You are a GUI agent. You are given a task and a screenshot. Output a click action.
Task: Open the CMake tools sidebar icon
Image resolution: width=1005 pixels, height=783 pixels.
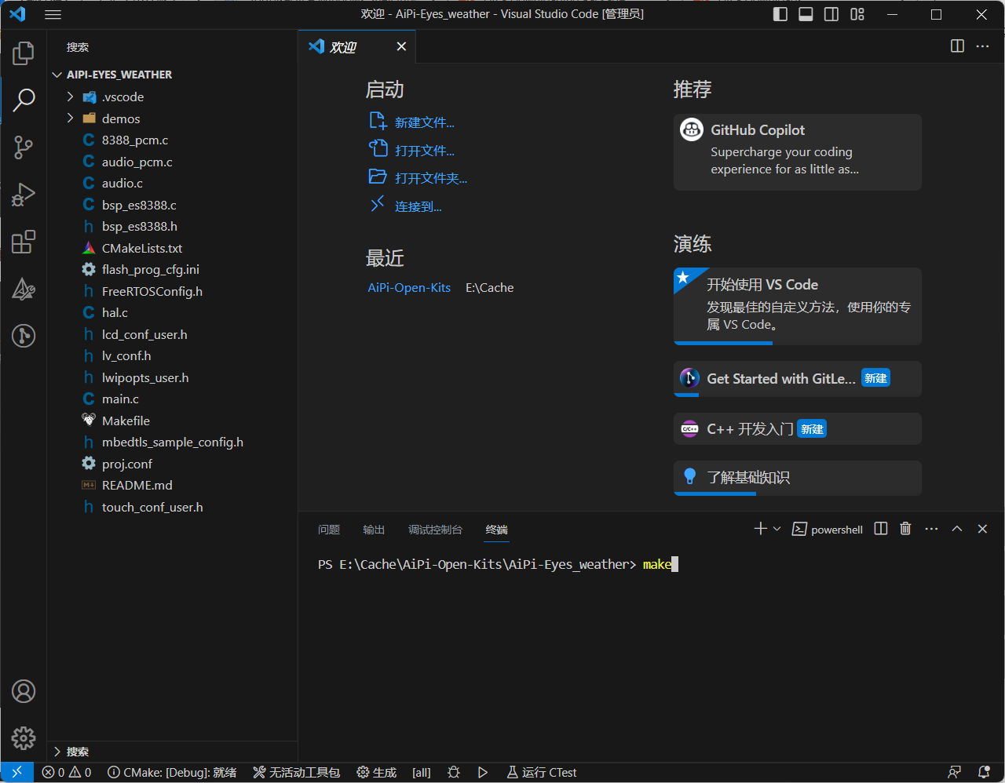tap(24, 289)
